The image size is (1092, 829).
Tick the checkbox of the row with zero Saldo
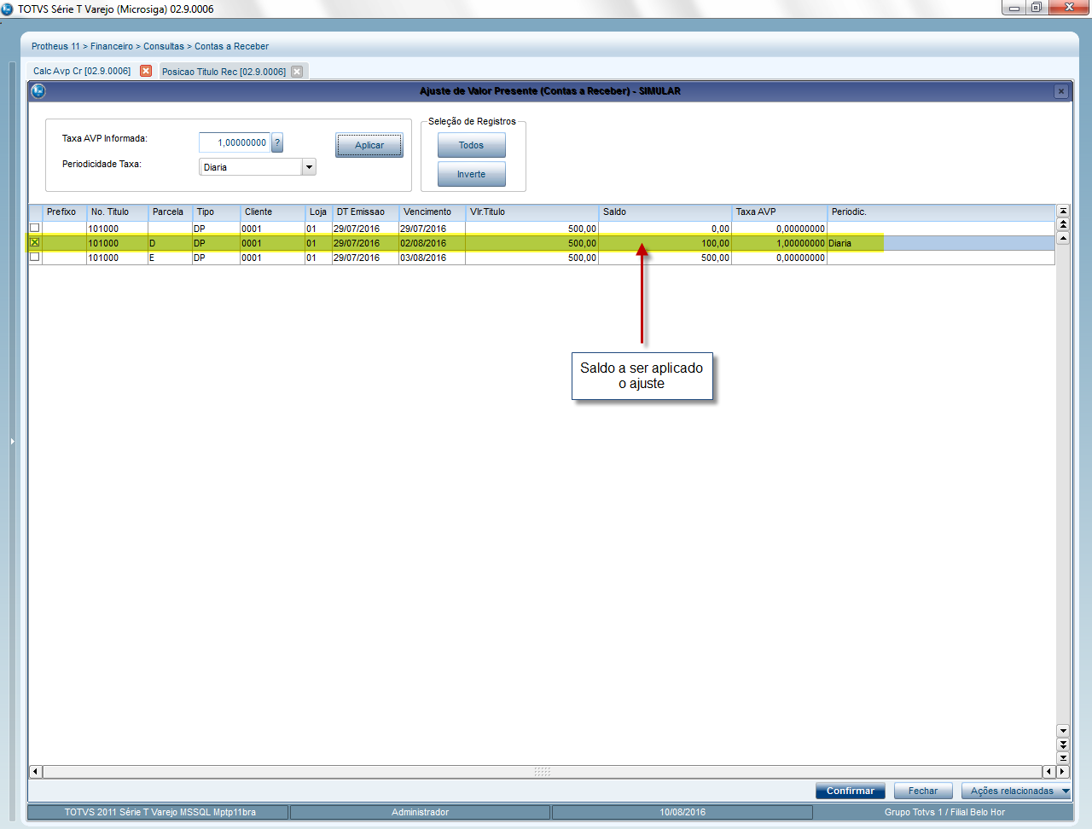click(35, 228)
